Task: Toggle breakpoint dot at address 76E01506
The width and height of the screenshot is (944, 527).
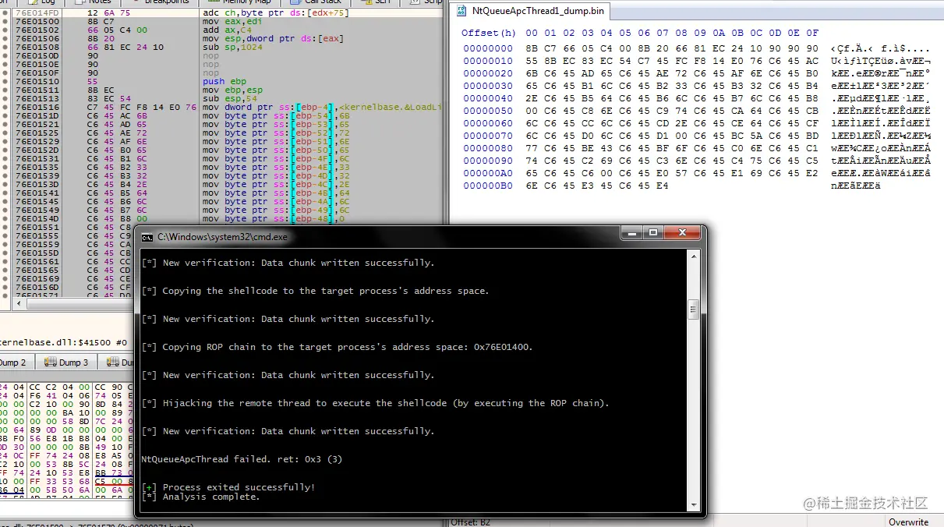Action: click(x=5, y=39)
